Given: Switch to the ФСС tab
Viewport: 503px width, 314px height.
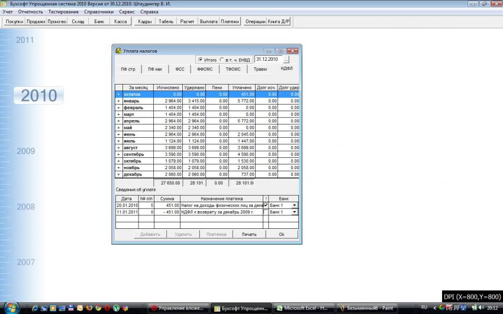Looking at the screenshot, I should point(180,69).
